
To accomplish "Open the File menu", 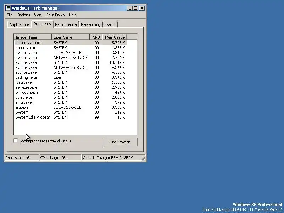I will [x=10, y=15].
